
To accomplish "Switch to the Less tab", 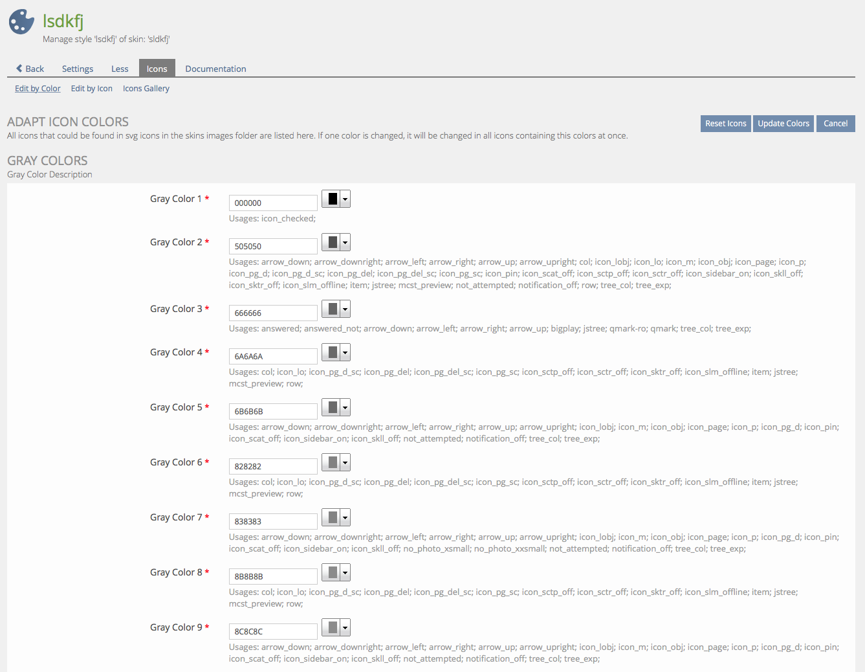I will pos(120,69).
